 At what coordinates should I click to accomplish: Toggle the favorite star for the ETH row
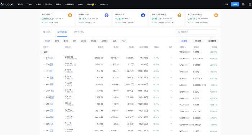tap(44, 64)
